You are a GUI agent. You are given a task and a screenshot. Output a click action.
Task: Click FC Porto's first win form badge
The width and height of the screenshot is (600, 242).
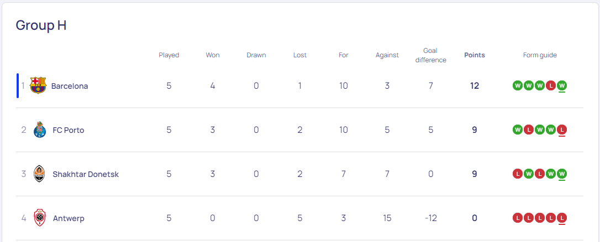(517, 130)
